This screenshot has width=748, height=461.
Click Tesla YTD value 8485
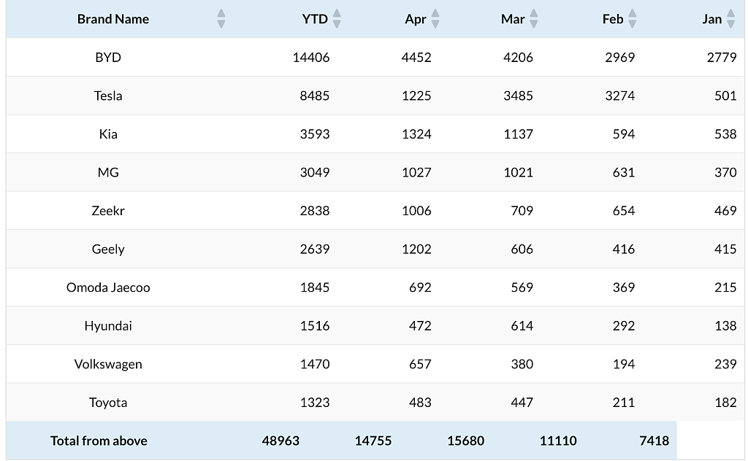pyautogui.click(x=315, y=96)
